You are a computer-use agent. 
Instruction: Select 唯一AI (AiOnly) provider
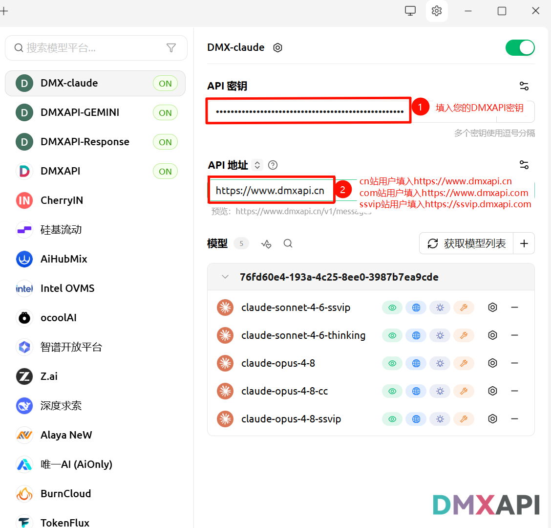click(x=95, y=464)
